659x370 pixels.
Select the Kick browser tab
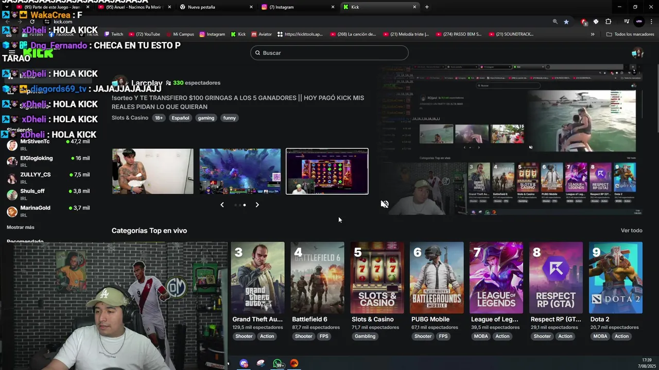[x=379, y=7]
